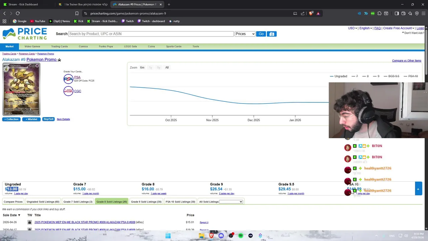Open the Funko Pops category tab

(106, 47)
